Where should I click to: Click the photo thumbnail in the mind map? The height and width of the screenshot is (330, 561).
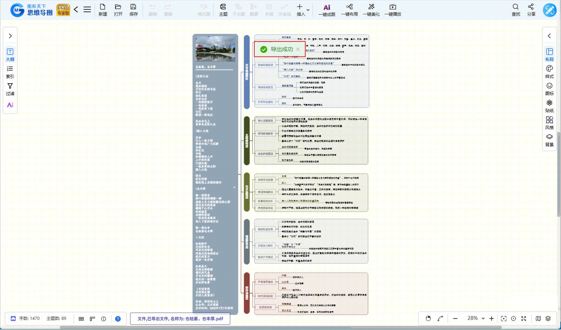point(215,49)
